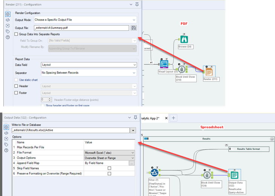Select the Append Field Map row label
This screenshot has height=196, width=275.
(x=28, y=163)
